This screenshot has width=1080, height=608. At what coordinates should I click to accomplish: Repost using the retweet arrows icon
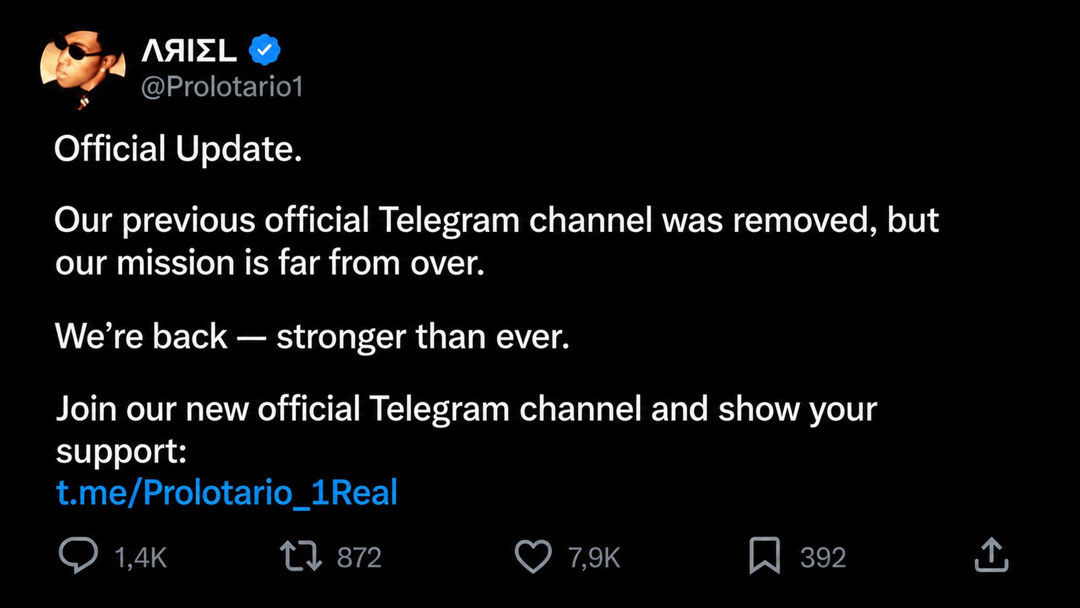click(300, 556)
